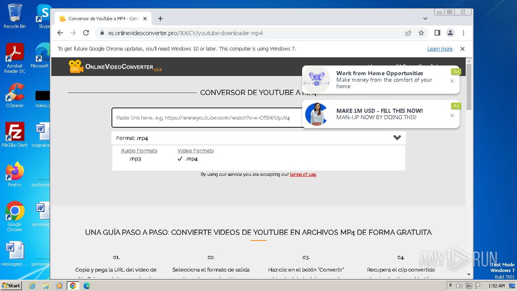517x291 pixels.
Task: Open the terms of use link
Action: [x=303, y=174]
